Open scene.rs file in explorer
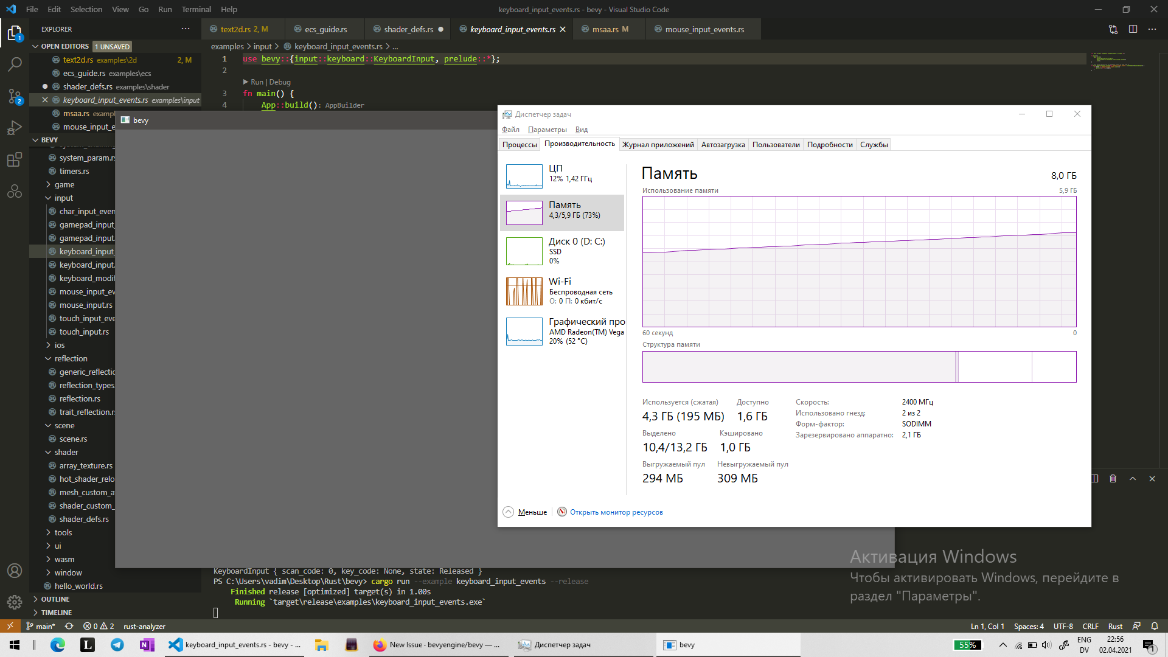This screenshot has width=1168, height=657. click(x=73, y=439)
